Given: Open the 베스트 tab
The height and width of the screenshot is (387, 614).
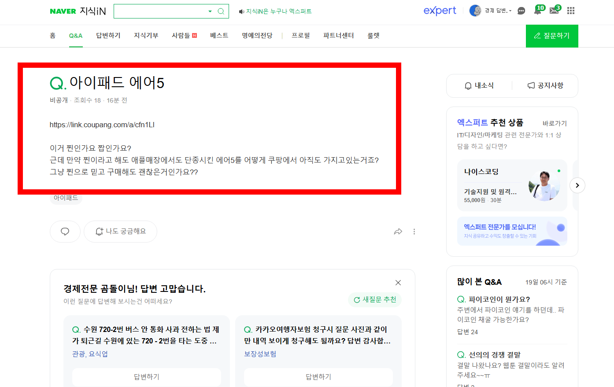Looking at the screenshot, I should [x=219, y=36].
